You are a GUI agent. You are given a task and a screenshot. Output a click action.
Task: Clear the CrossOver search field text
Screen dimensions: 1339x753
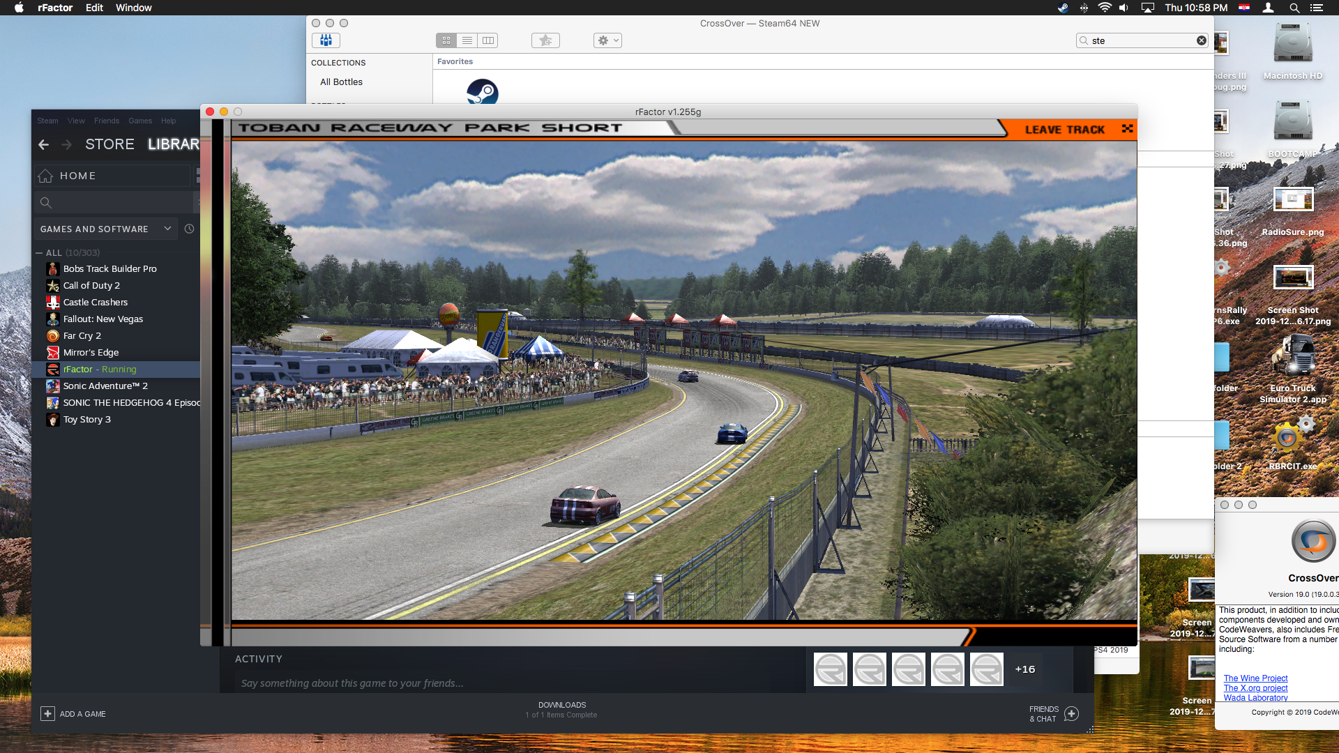coord(1202,40)
